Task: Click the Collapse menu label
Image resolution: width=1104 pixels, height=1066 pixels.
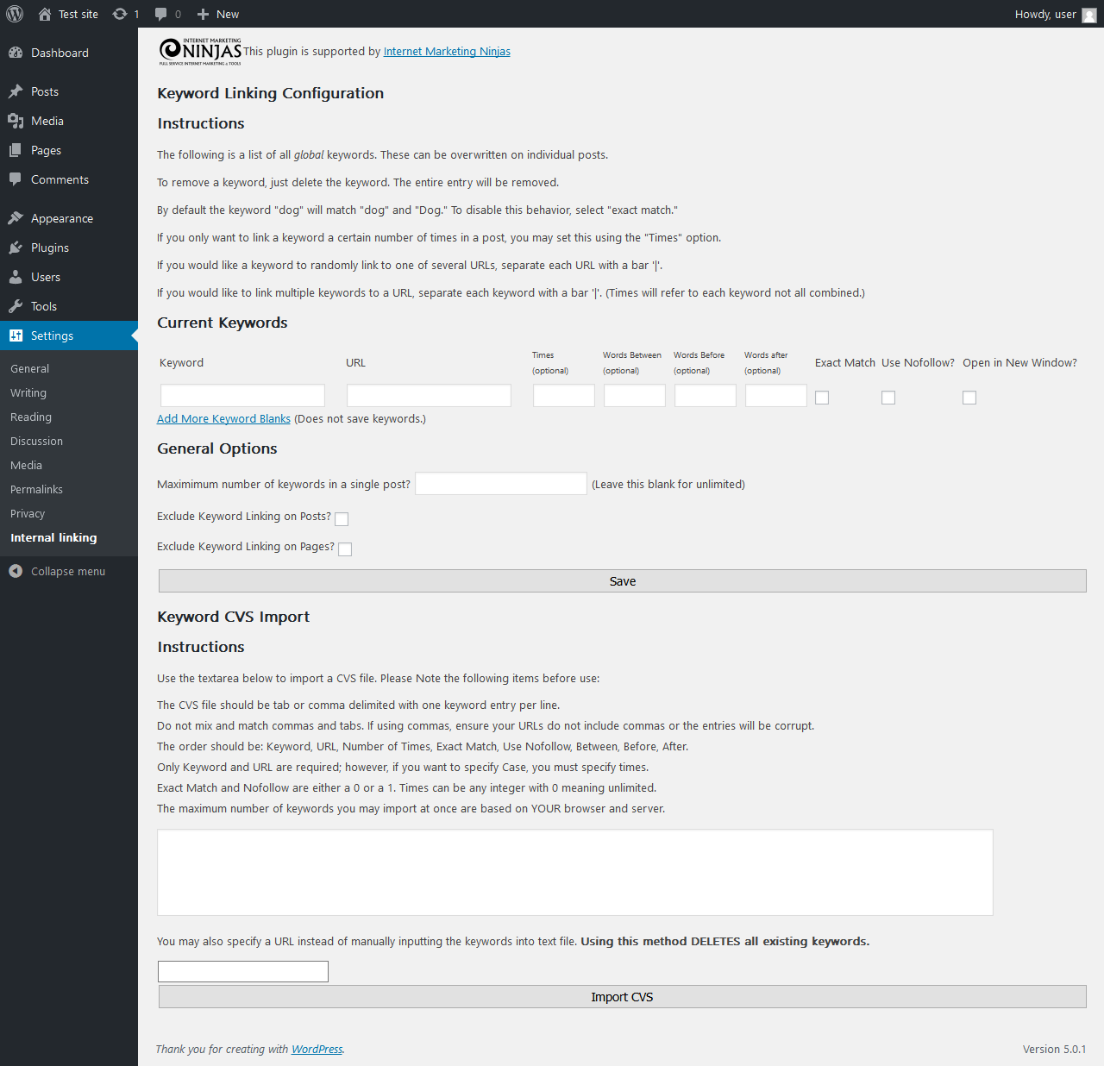Action: point(68,571)
